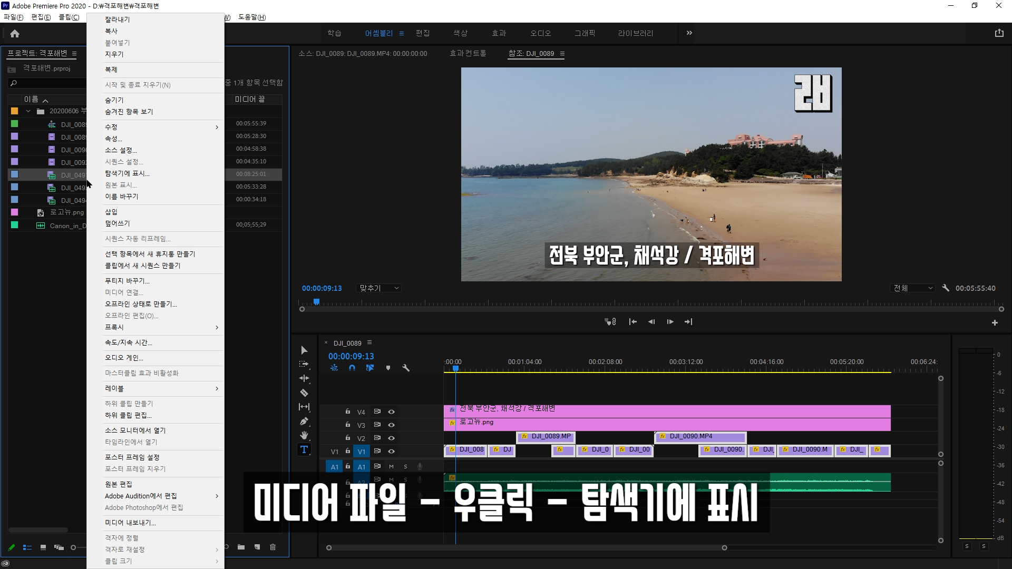The image size is (1012, 569).
Task: Click step forward one frame button
Action: (670, 322)
